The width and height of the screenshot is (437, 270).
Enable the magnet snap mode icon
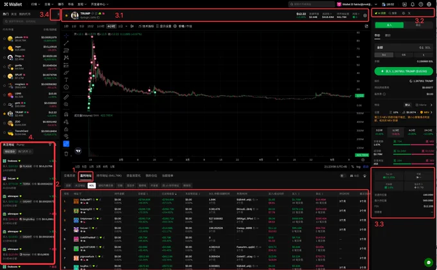(66, 114)
